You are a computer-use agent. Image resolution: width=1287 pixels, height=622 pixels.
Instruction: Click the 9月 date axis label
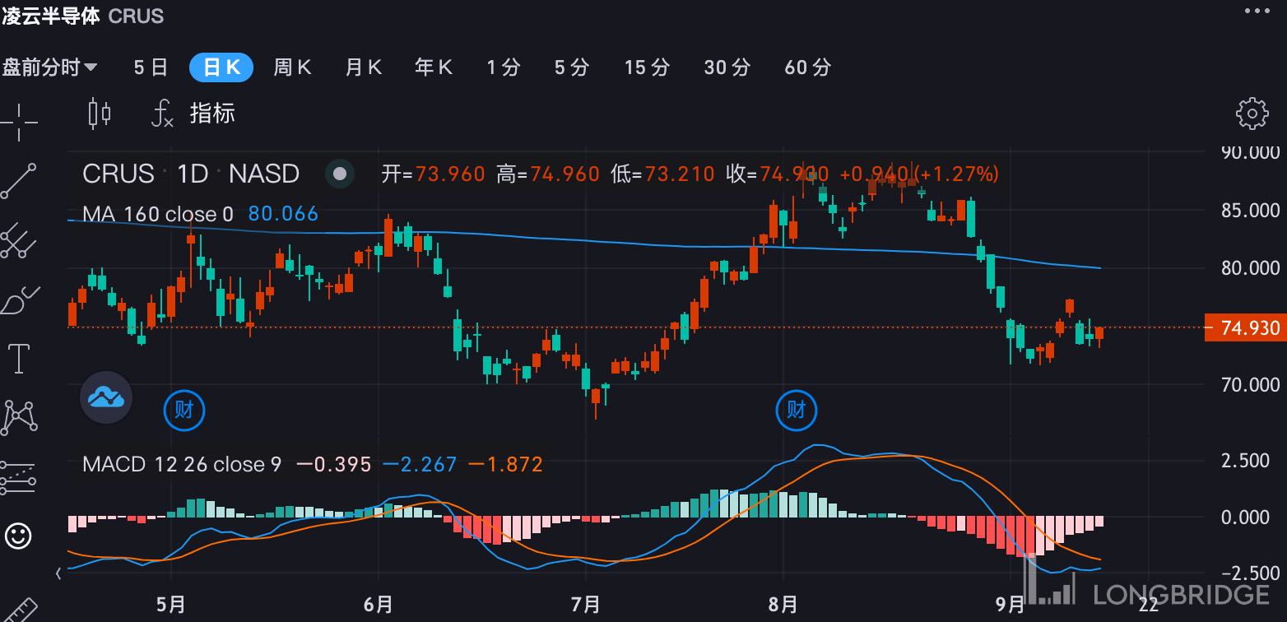tap(1009, 606)
